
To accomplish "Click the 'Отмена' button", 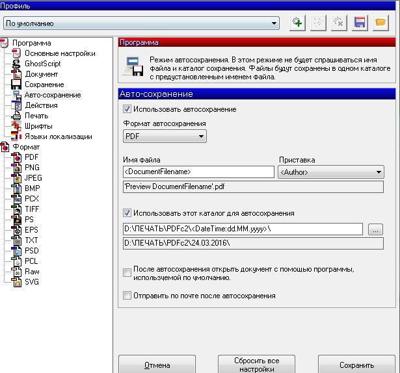I will [x=157, y=365].
